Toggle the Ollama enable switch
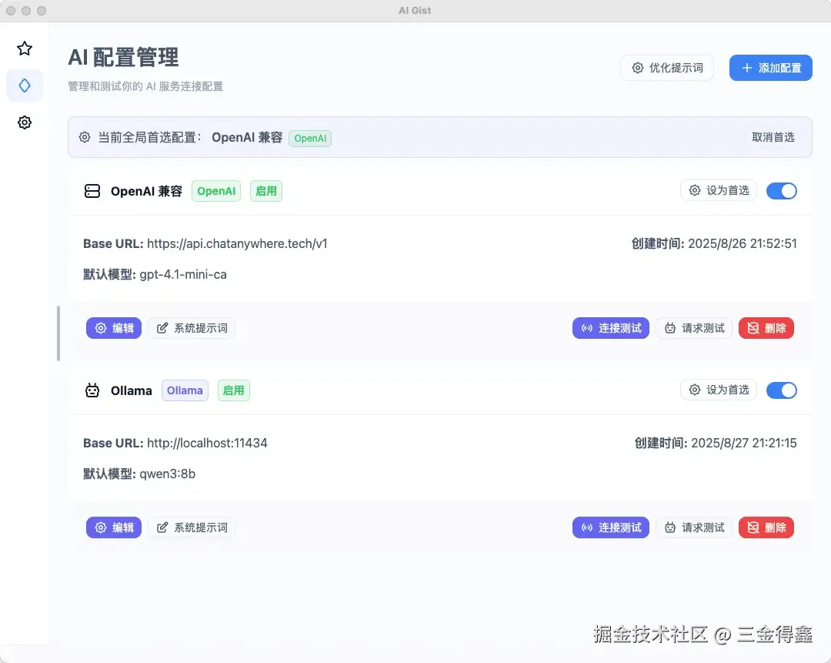Viewport: 831px width, 663px height. [x=782, y=390]
